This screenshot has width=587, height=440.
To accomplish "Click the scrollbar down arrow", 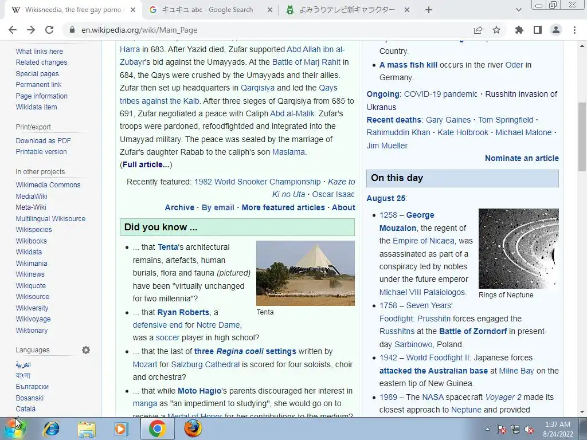I will 582,412.
